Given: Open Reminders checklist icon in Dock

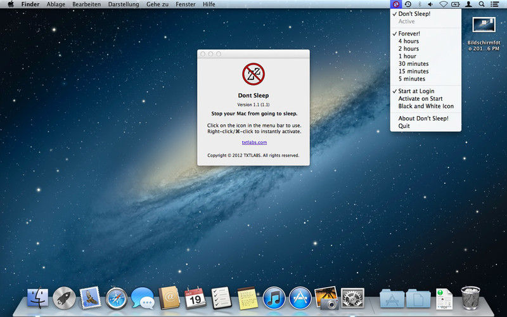Looking at the screenshot, I should [221, 297].
